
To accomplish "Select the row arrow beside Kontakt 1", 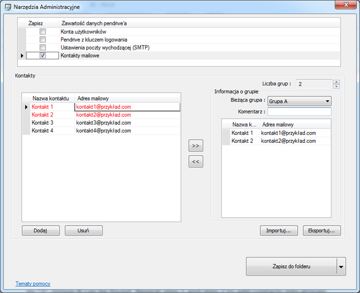I will (26, 107).
